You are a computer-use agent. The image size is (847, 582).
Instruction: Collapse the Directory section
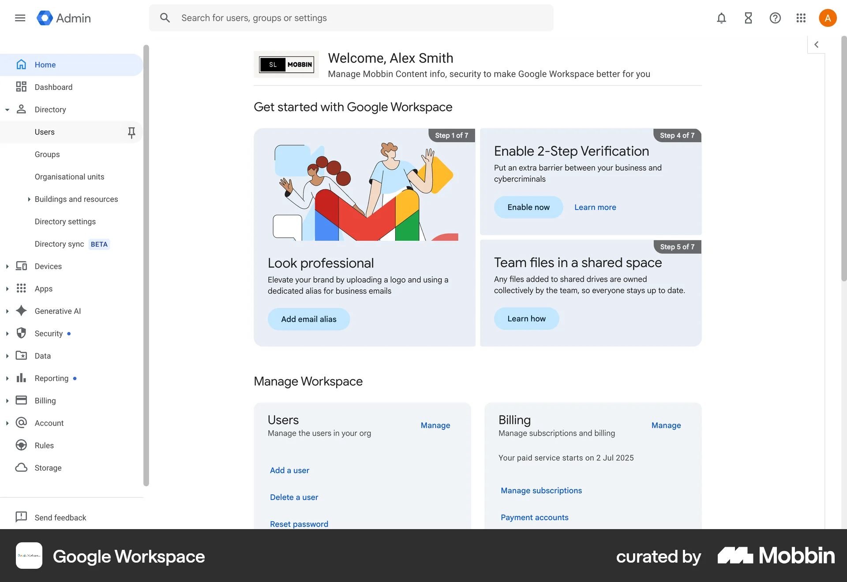point(7,109)
